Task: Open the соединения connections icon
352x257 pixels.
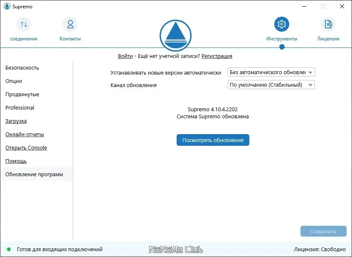Action: 24,24
